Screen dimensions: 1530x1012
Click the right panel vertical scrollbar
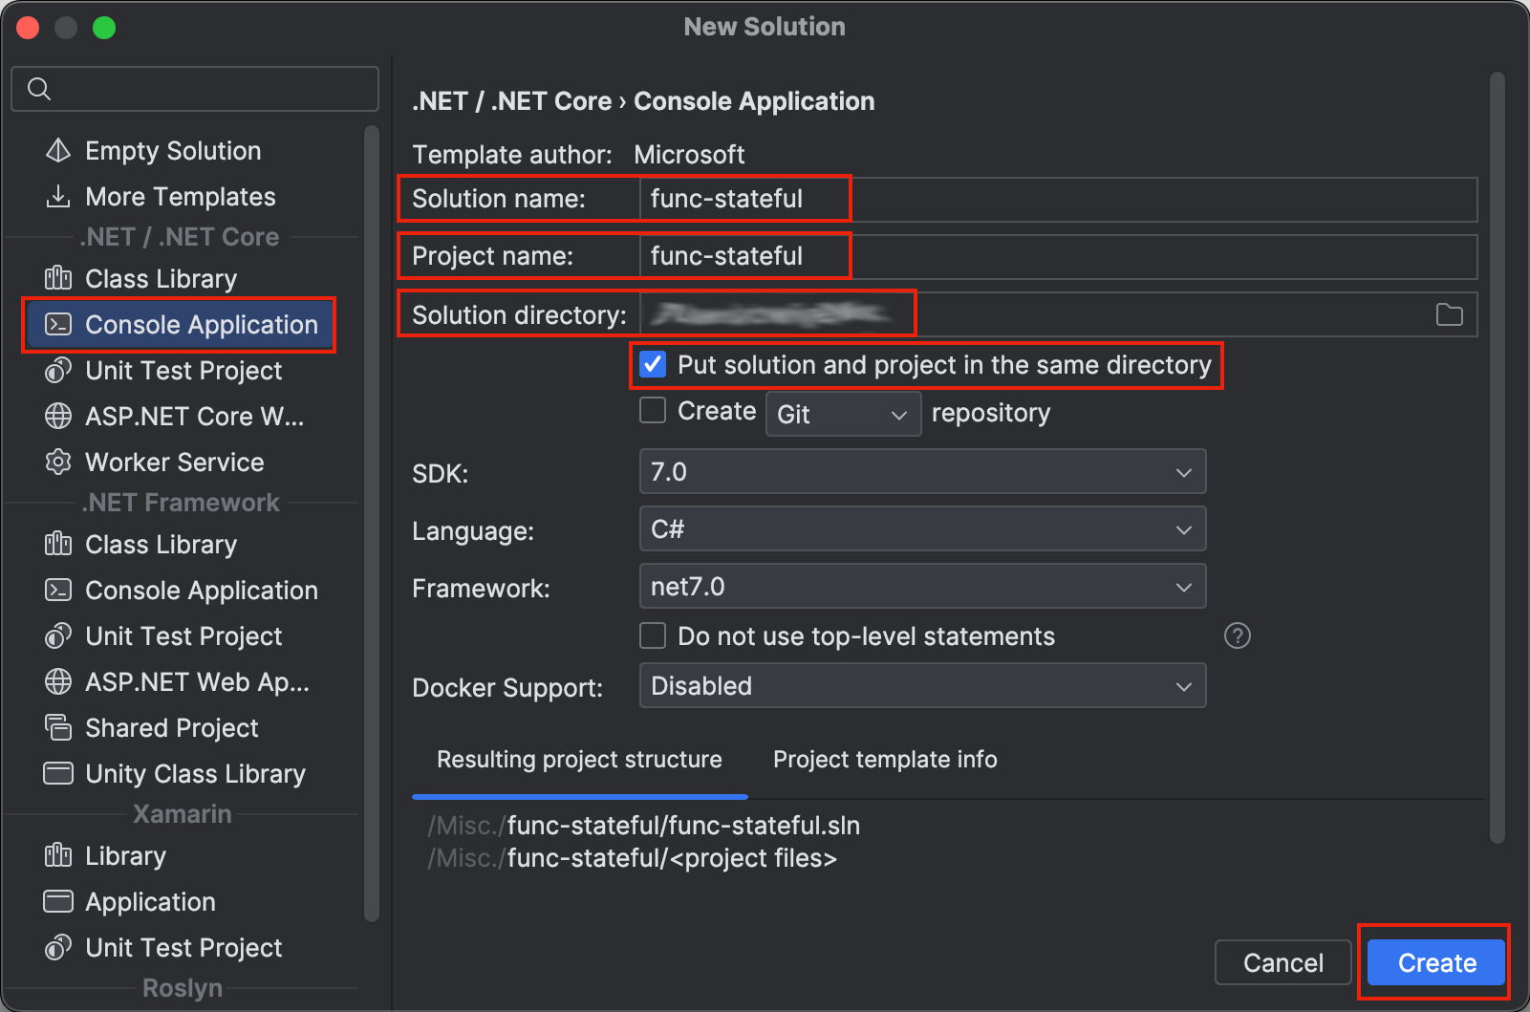(x=1497, y=459)
